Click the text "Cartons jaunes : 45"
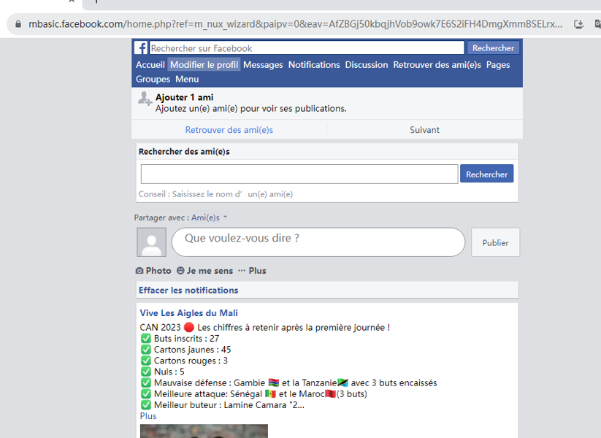The height and width of the screenshot is (438, 601). click(192, 350)
